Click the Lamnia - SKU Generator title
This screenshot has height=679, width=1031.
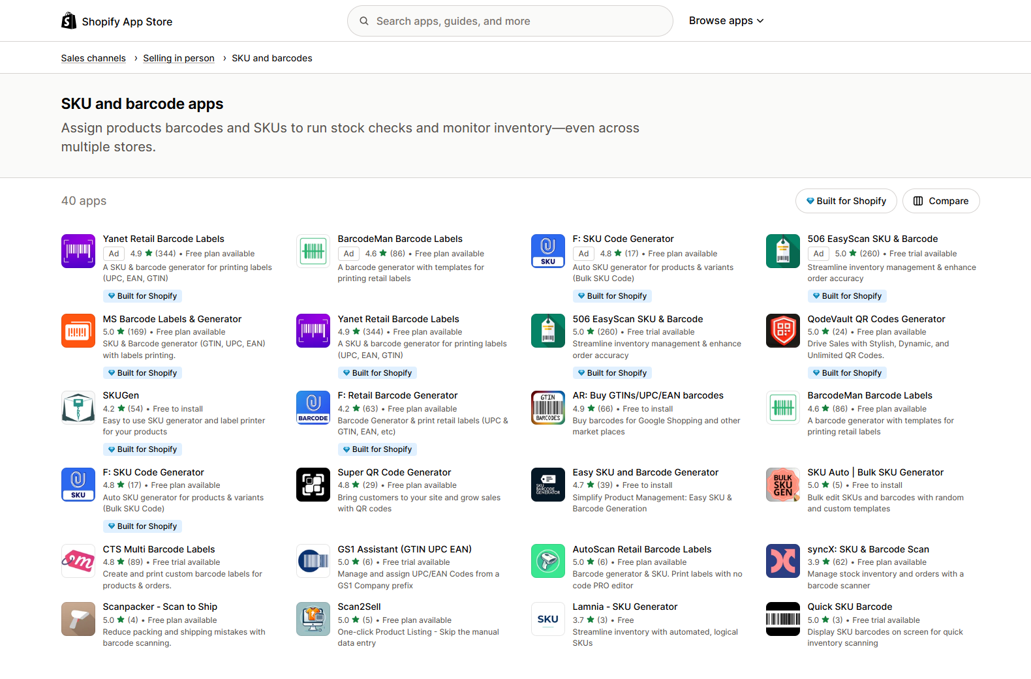625,607
